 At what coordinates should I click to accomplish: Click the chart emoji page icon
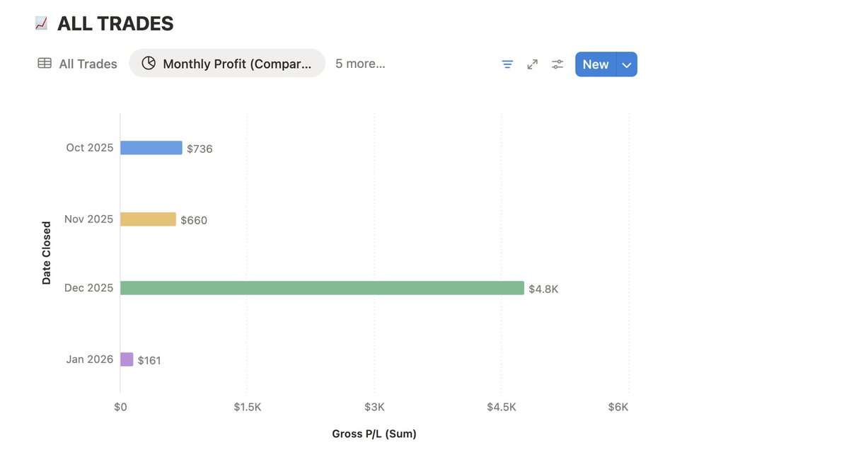(41, 23)
